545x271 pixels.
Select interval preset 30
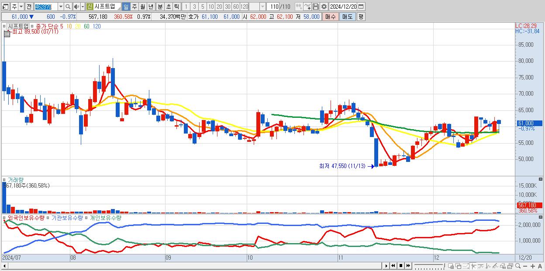[x=228, y=7]
